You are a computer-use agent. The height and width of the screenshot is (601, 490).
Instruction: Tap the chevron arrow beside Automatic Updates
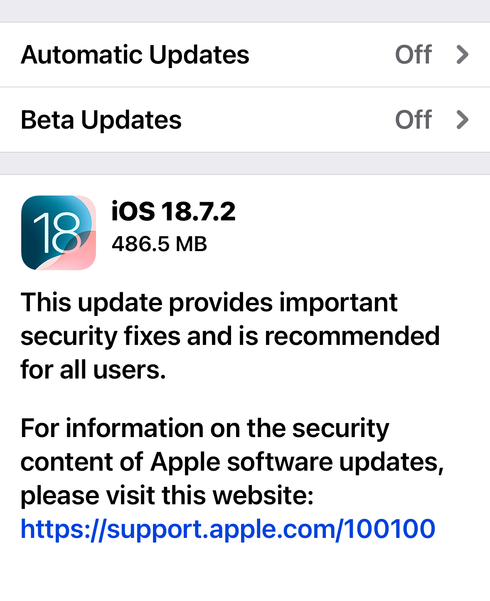coord(463,55)
